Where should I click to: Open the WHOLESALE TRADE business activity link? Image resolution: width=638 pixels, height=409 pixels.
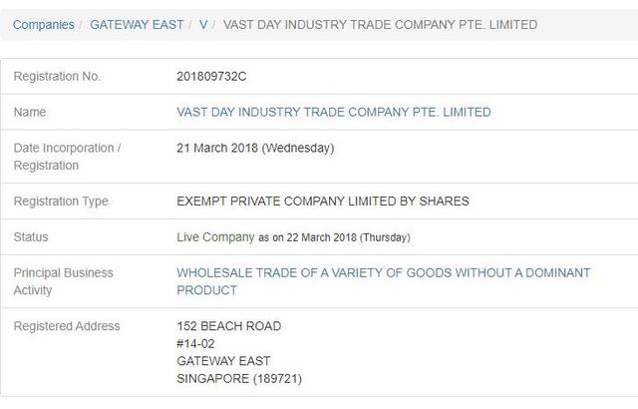pyautogui.click(x=383, y=281)
